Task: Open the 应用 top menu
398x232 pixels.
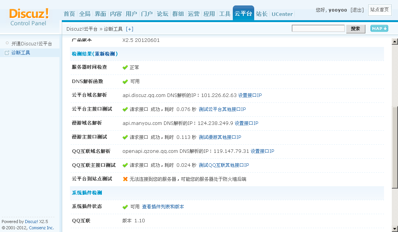Action: point(209,14)
